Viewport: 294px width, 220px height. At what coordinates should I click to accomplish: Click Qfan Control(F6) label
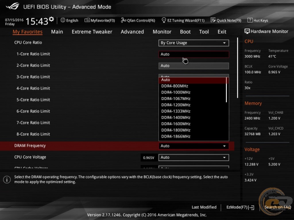tap(141, 20)
